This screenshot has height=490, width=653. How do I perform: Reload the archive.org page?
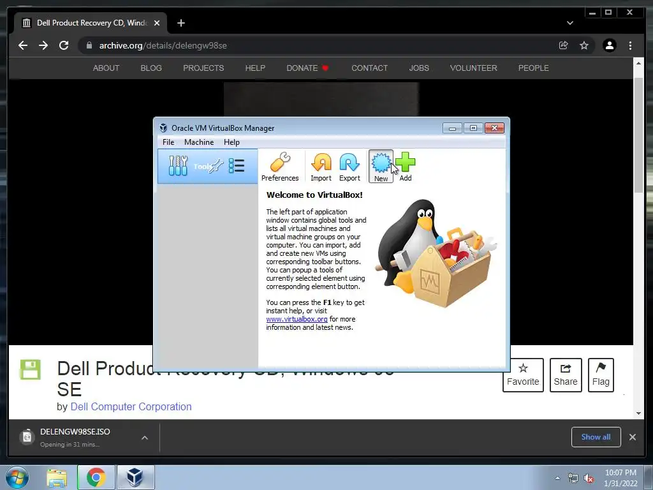click(64, 45)
